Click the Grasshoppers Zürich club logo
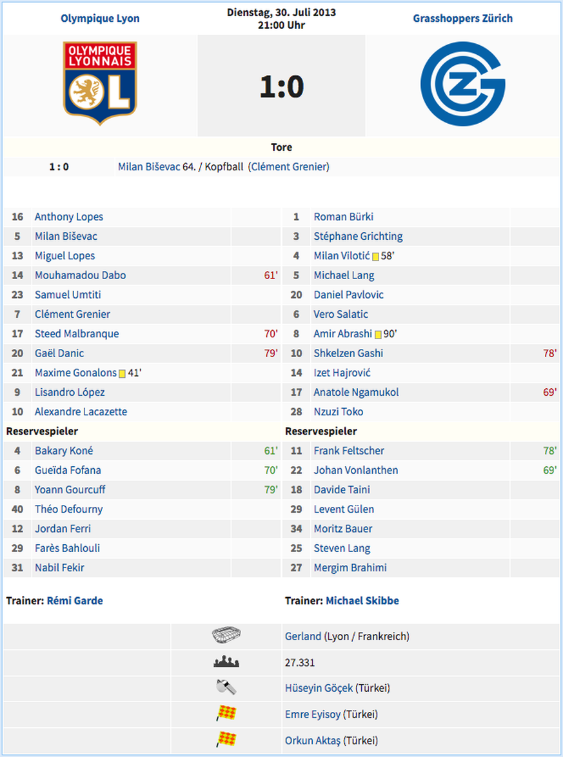Viewport: 563px width, 757px height. [x=462, y=84]
